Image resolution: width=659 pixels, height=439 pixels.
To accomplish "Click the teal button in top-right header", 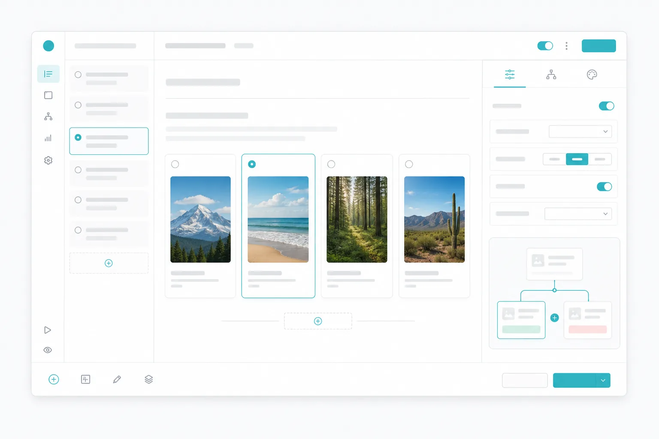I will click(x=599, y=46).
